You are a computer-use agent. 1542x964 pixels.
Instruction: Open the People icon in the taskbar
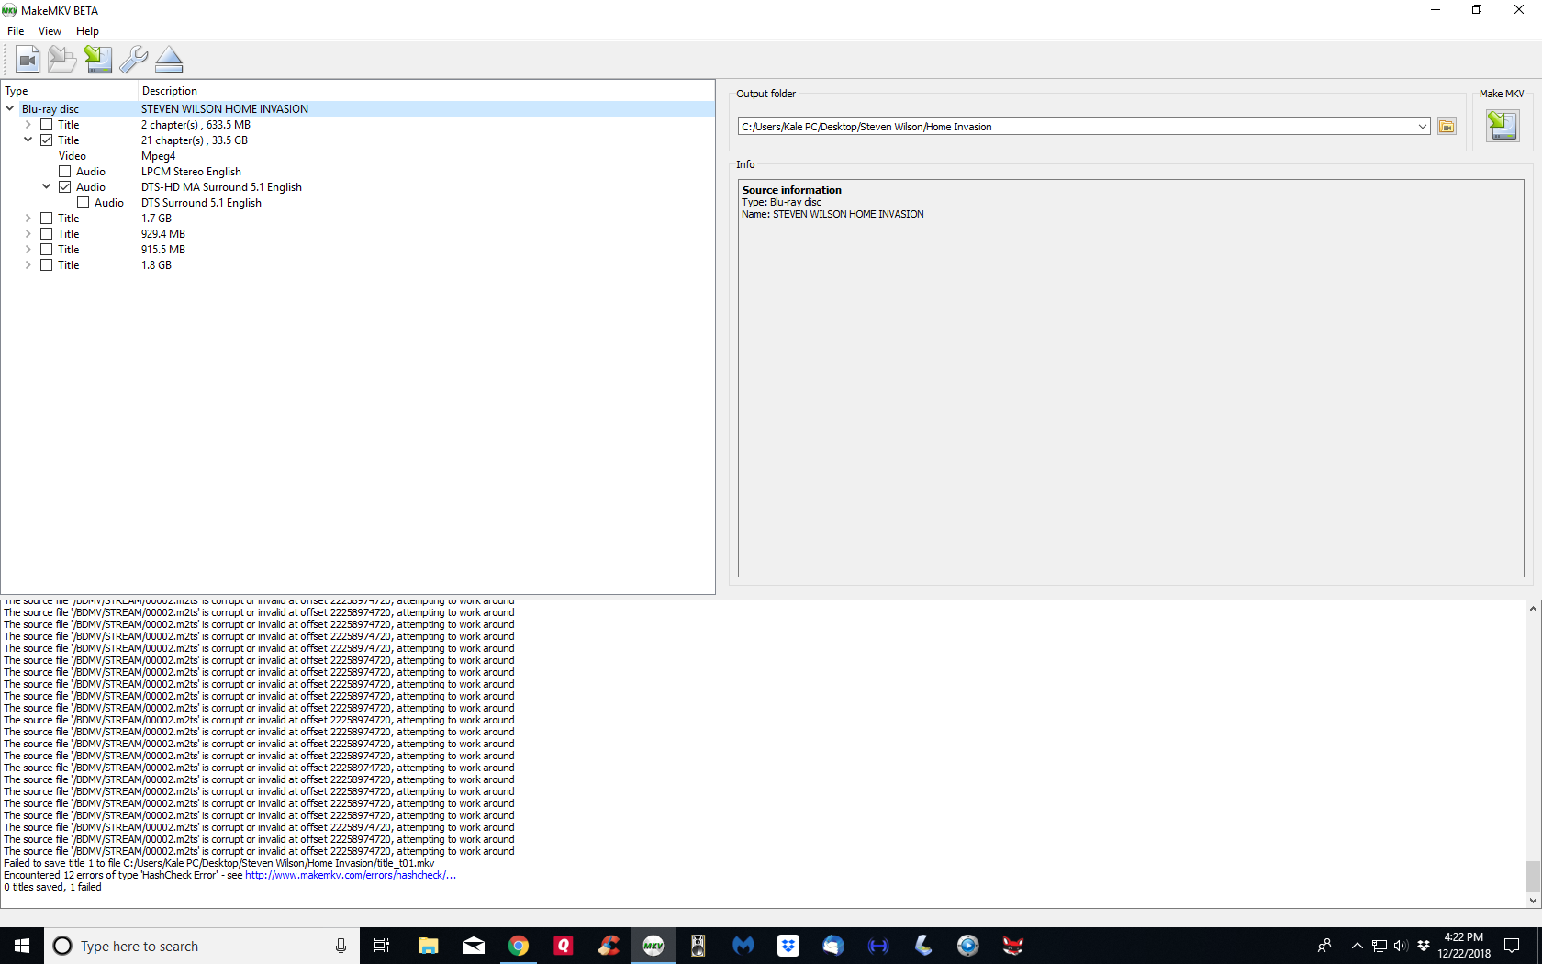1324,946
